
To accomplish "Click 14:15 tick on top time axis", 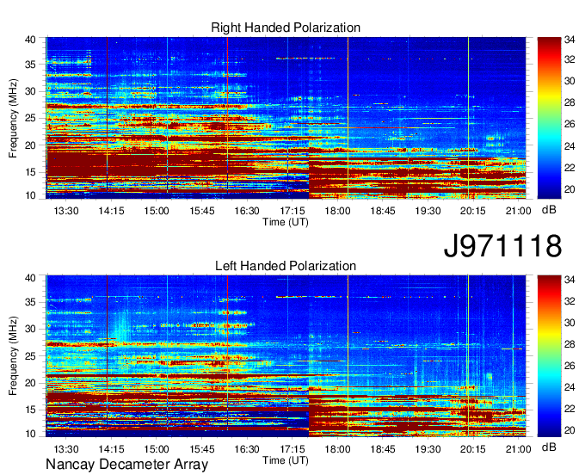I will pyautogui.click(x=111, y=211).
